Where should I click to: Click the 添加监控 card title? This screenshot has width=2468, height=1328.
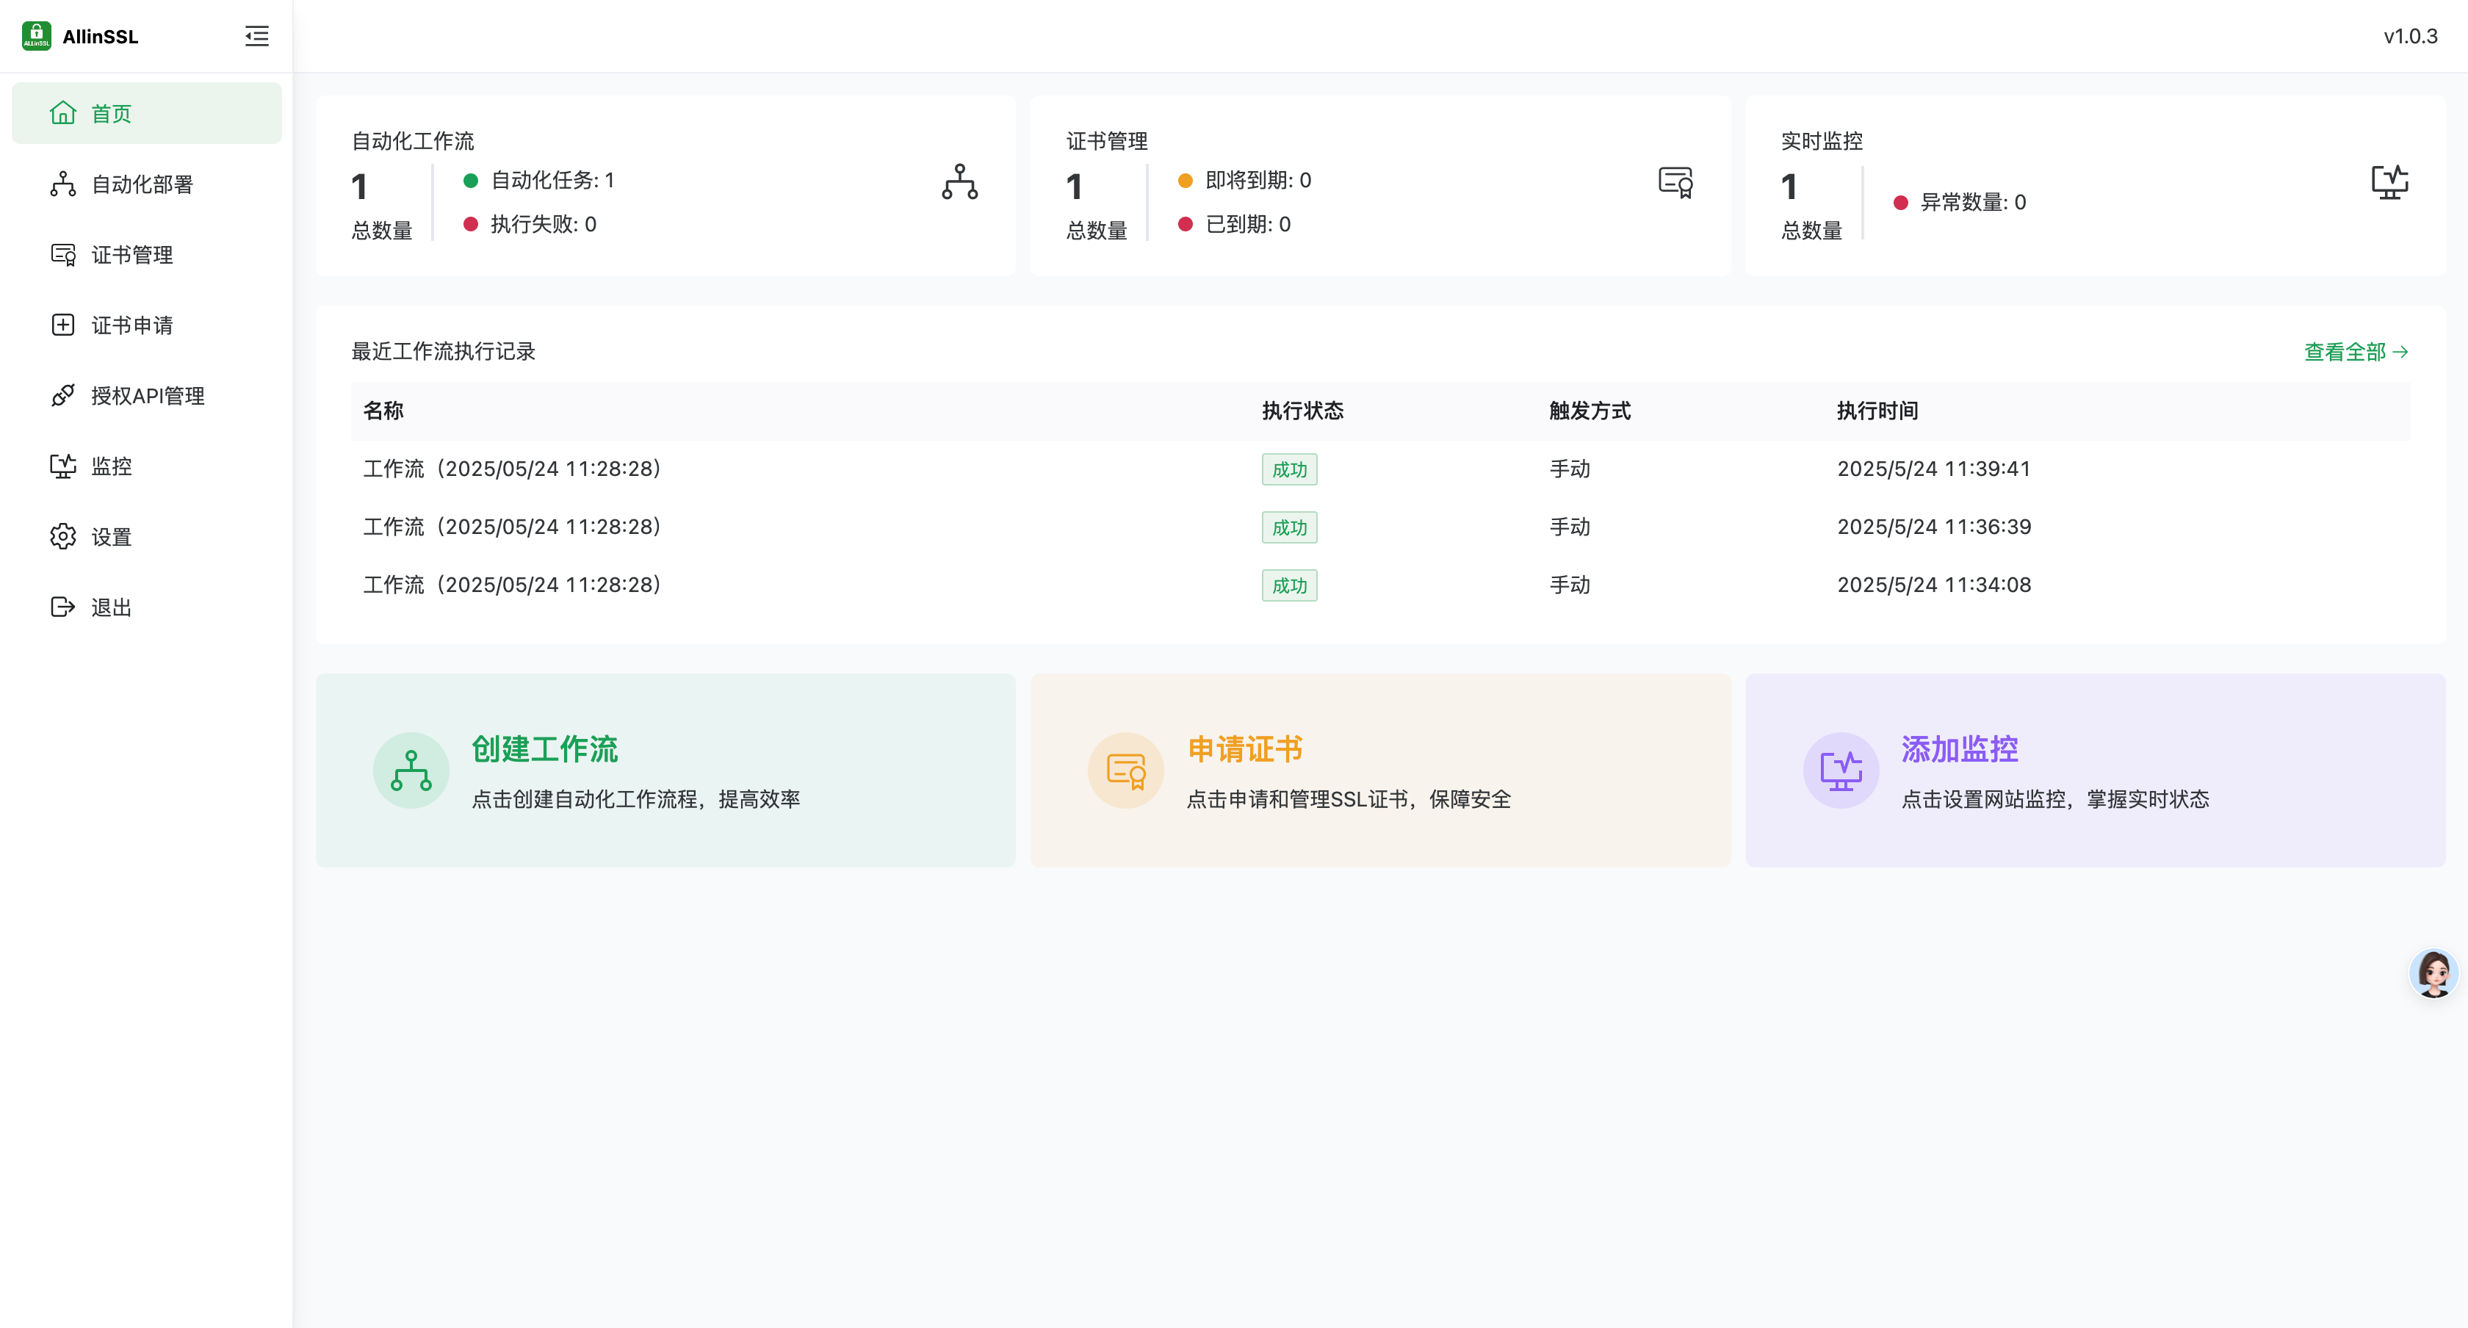pyautogui.click(x=1959, y=749)
